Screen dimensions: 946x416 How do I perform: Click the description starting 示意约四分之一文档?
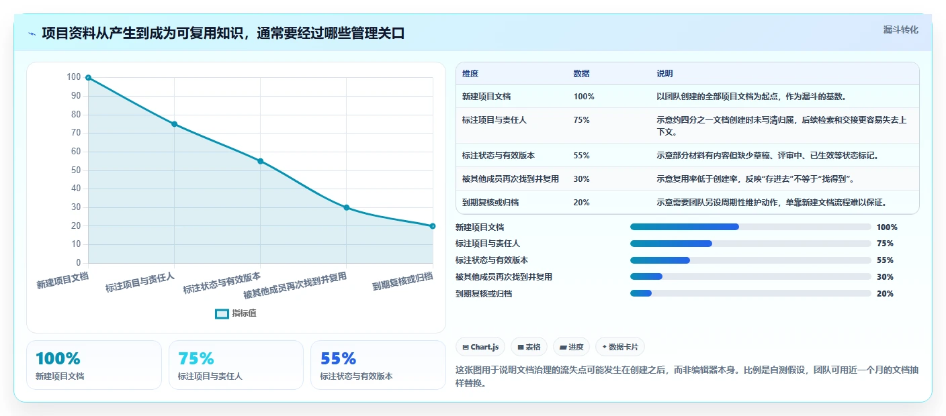[x=782, y=125]
